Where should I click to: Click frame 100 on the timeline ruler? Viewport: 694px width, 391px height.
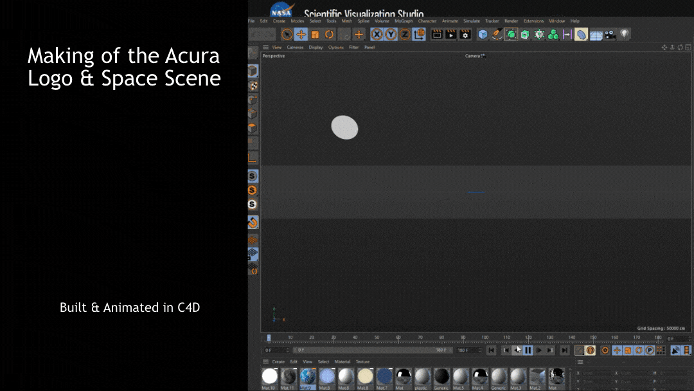pyautogui.click(x=485, y=338)
